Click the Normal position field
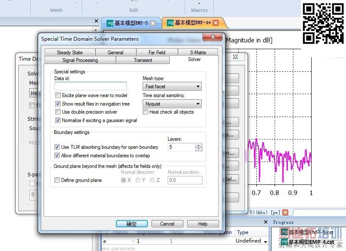The height and width of the screenshot is (251, 346). [x=185, y=180]
